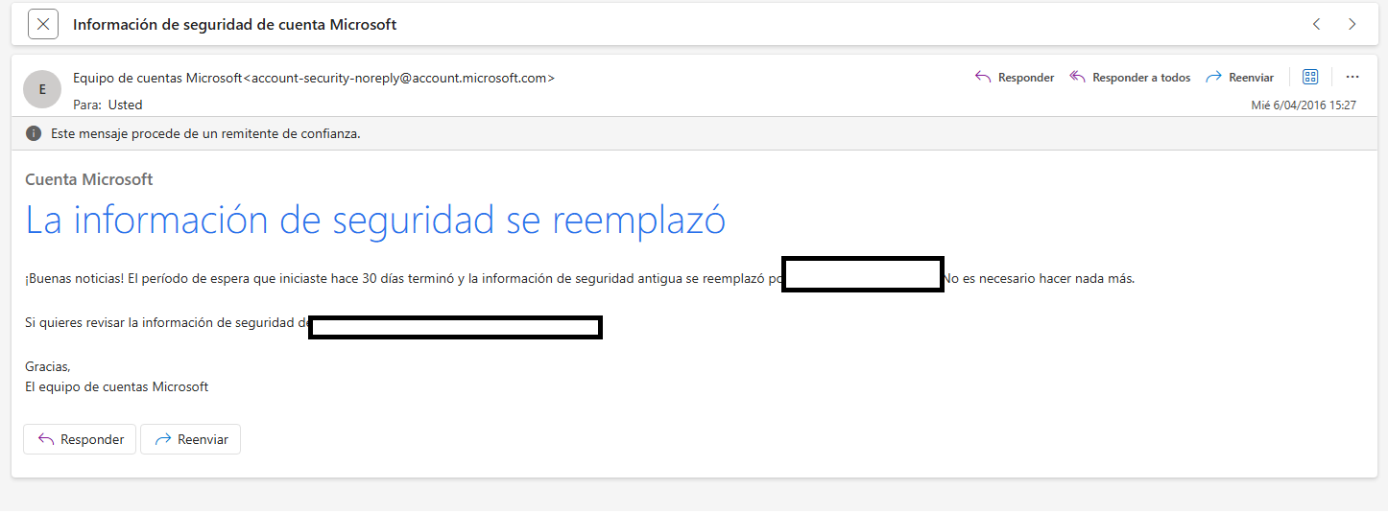
Task: Reply using top Responder button
Action: (x=1015, y=78)
